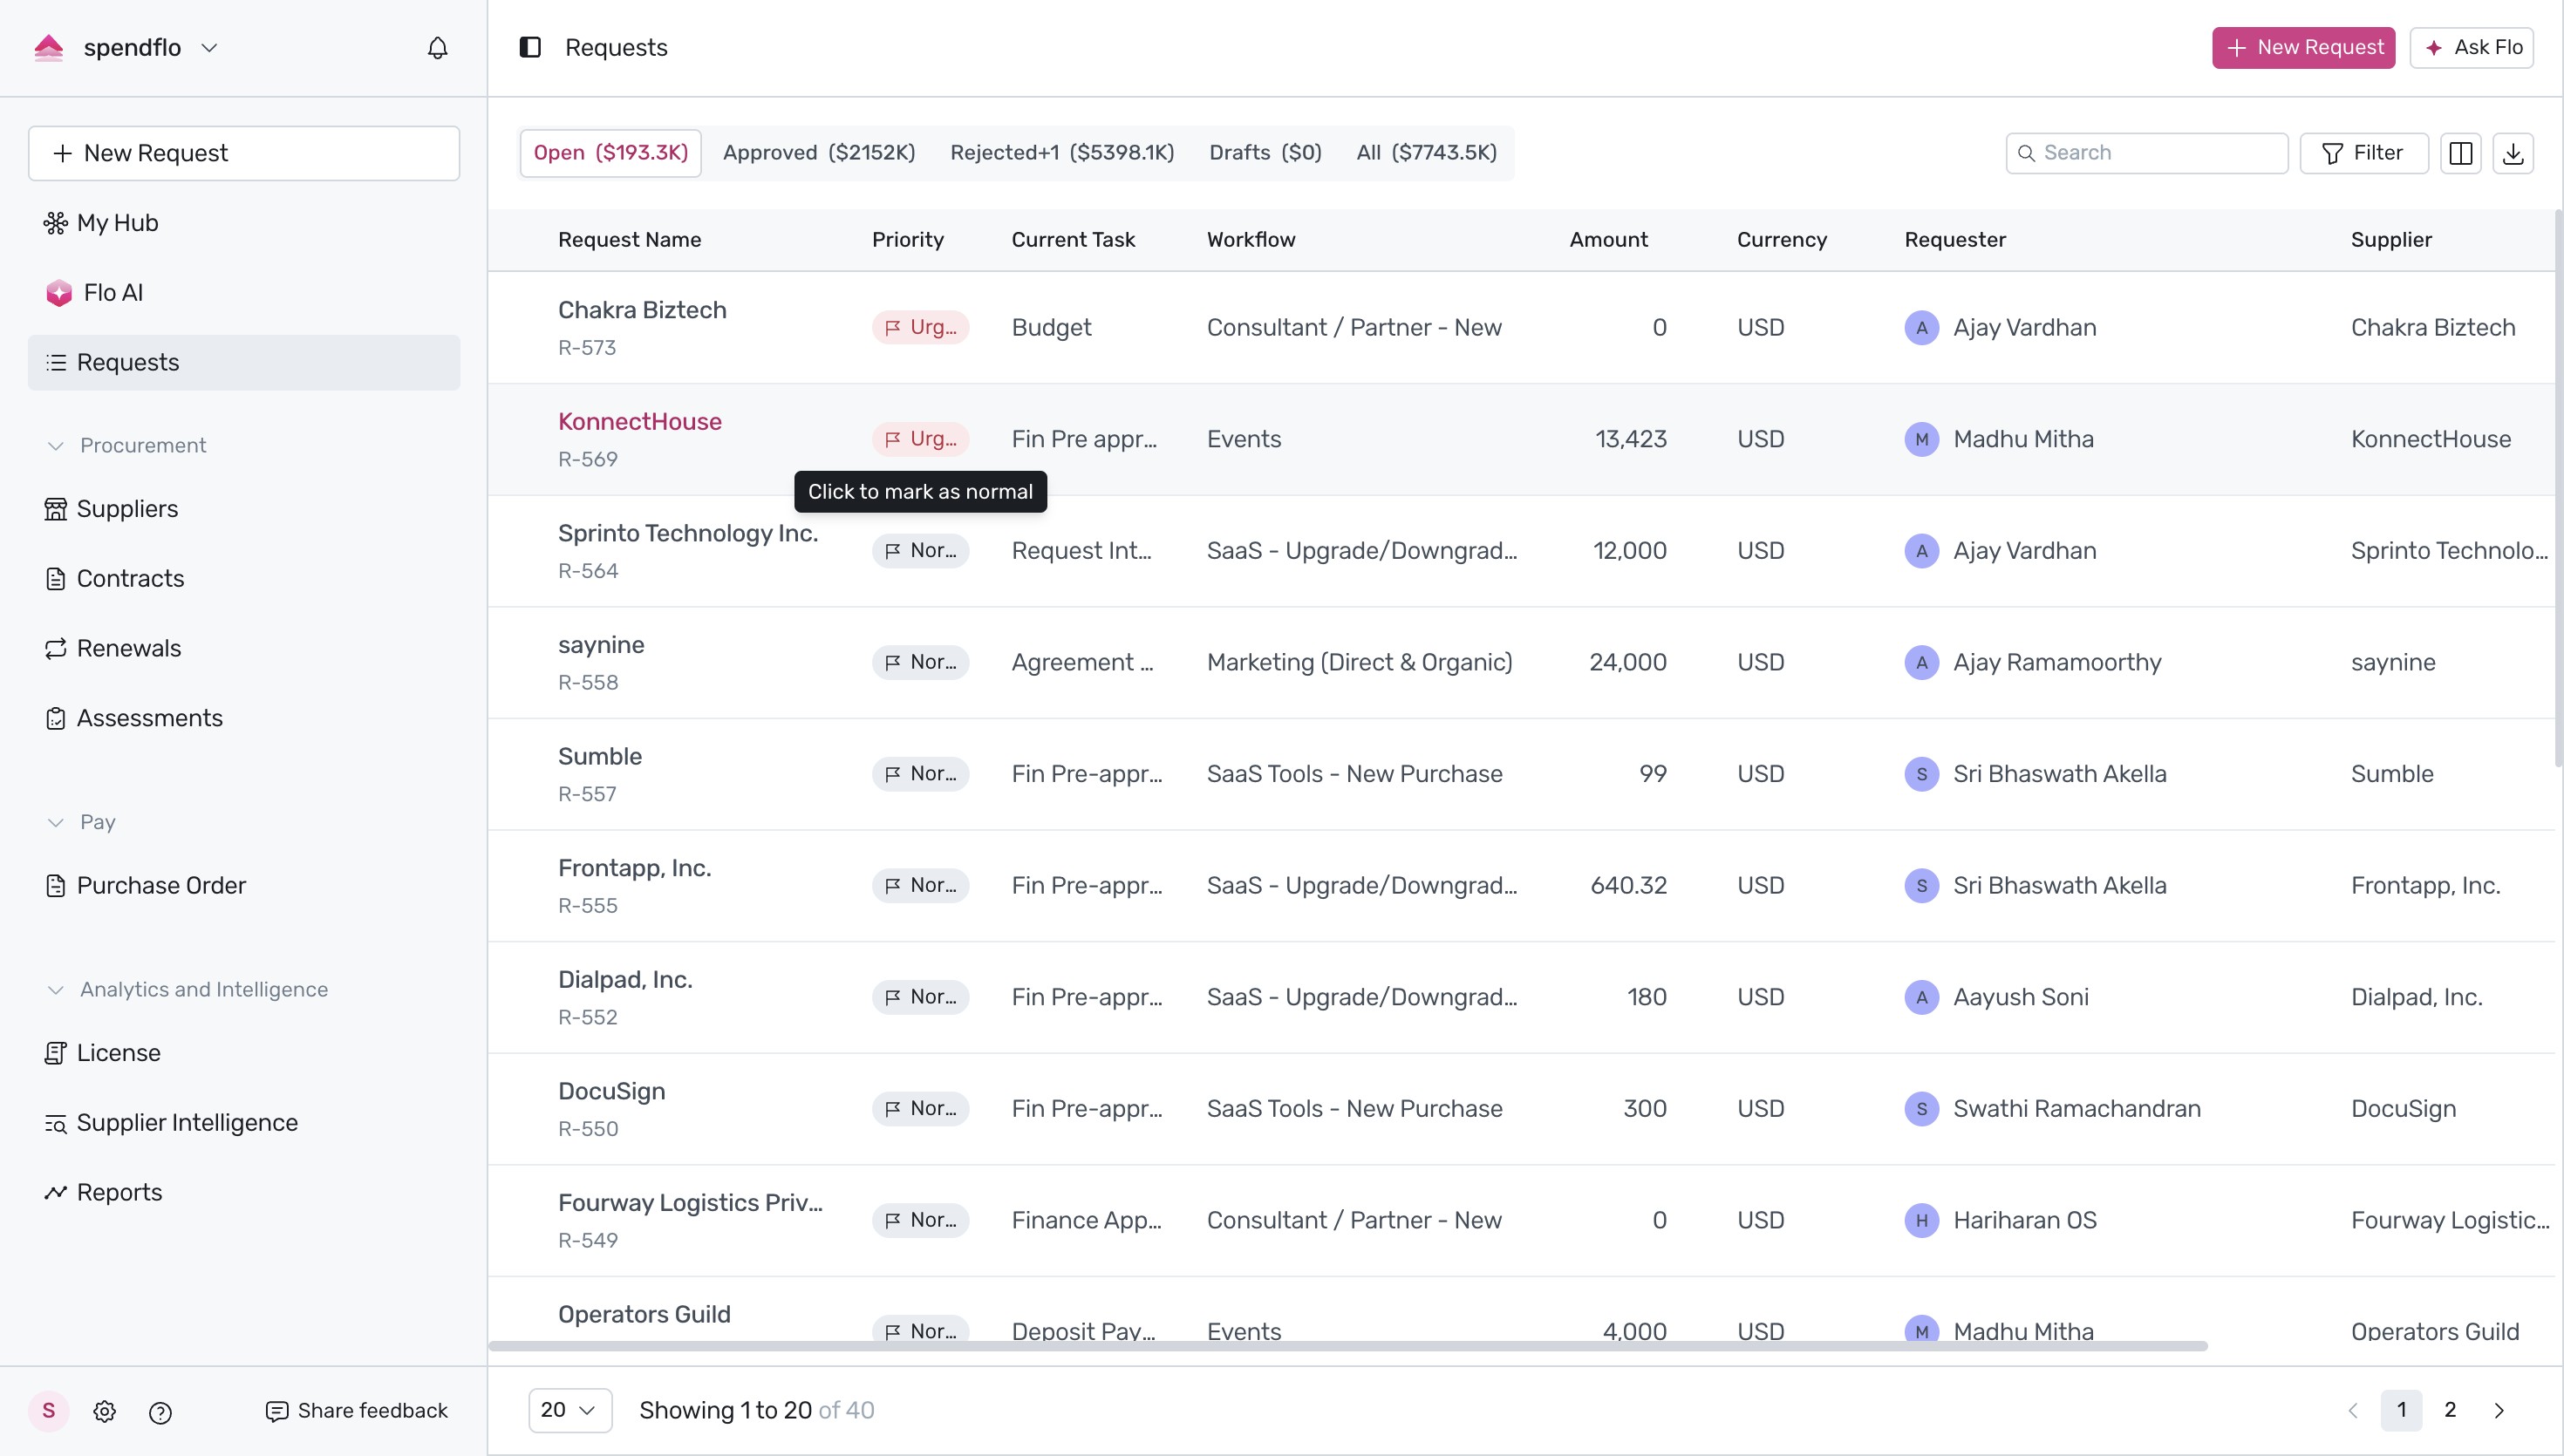This screenshot has width=2564, height=1456.
Task: Go to previous page arrow
Action: (2352, 1410)
